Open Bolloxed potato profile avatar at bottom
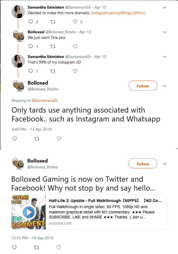This screenshot has height=254, width=178. [x=18, y=164]
